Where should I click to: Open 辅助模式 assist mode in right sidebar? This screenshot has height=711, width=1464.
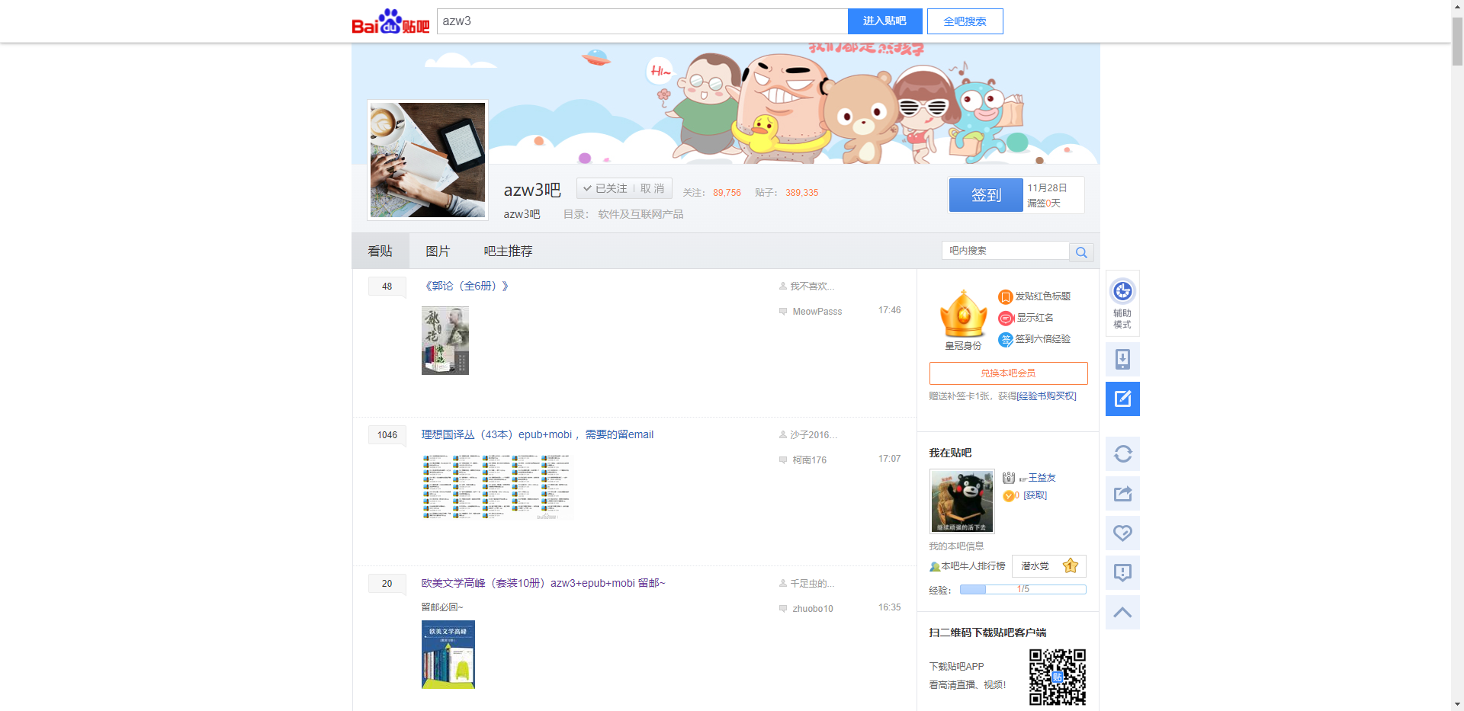click(x=1122, y=303)
